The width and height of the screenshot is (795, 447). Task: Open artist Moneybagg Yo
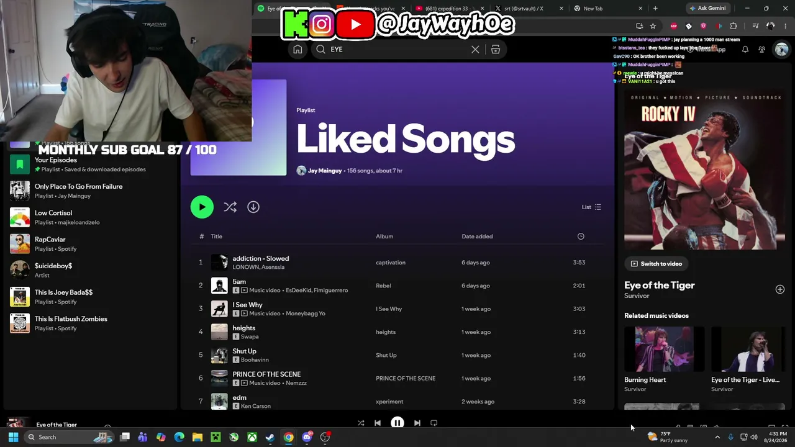(x=305, y=314)
